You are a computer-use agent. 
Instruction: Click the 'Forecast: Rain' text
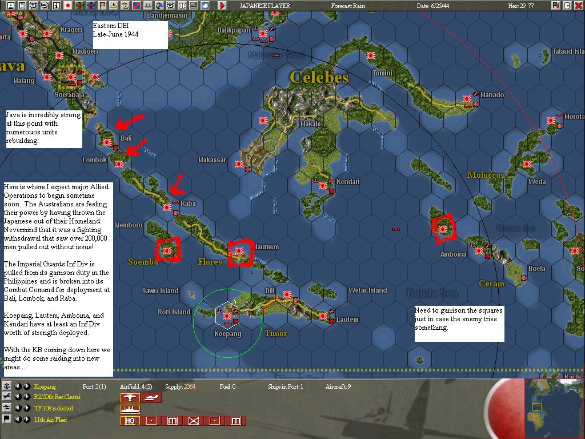[x=348, y=6]
